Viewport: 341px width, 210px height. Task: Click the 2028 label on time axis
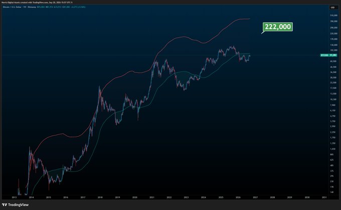272,197
